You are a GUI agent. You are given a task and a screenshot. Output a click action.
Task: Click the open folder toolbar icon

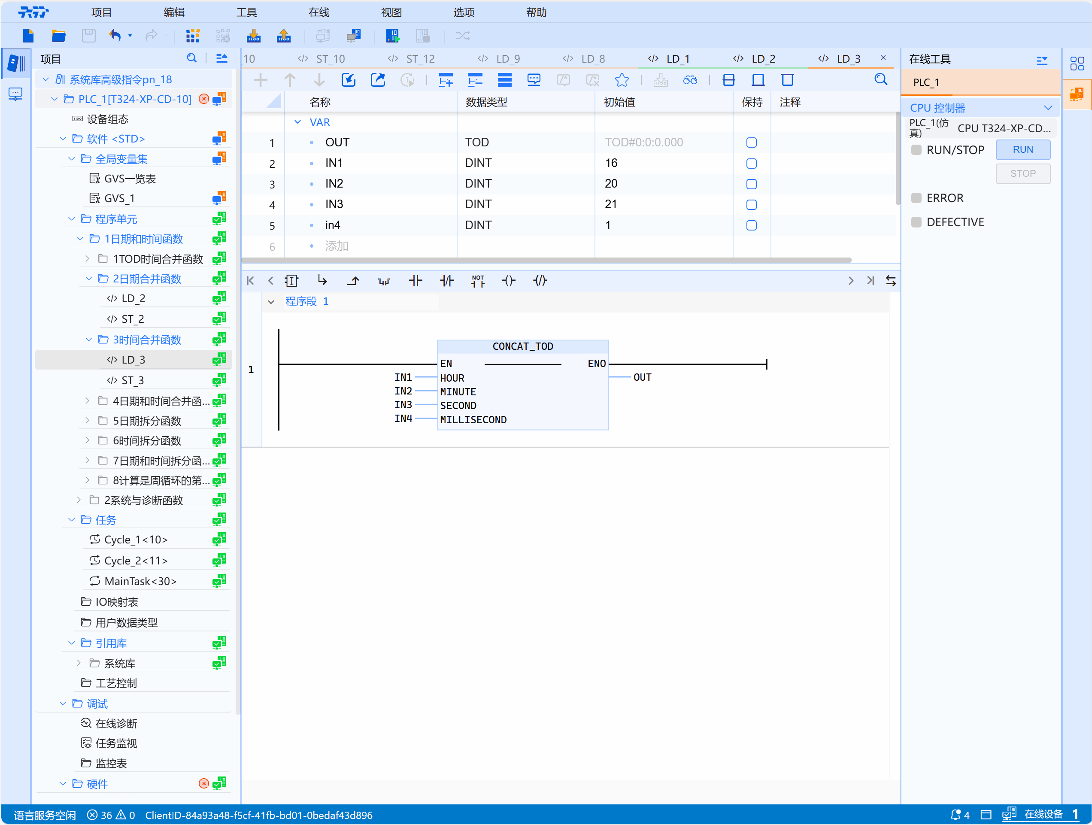tap(58, 36)
